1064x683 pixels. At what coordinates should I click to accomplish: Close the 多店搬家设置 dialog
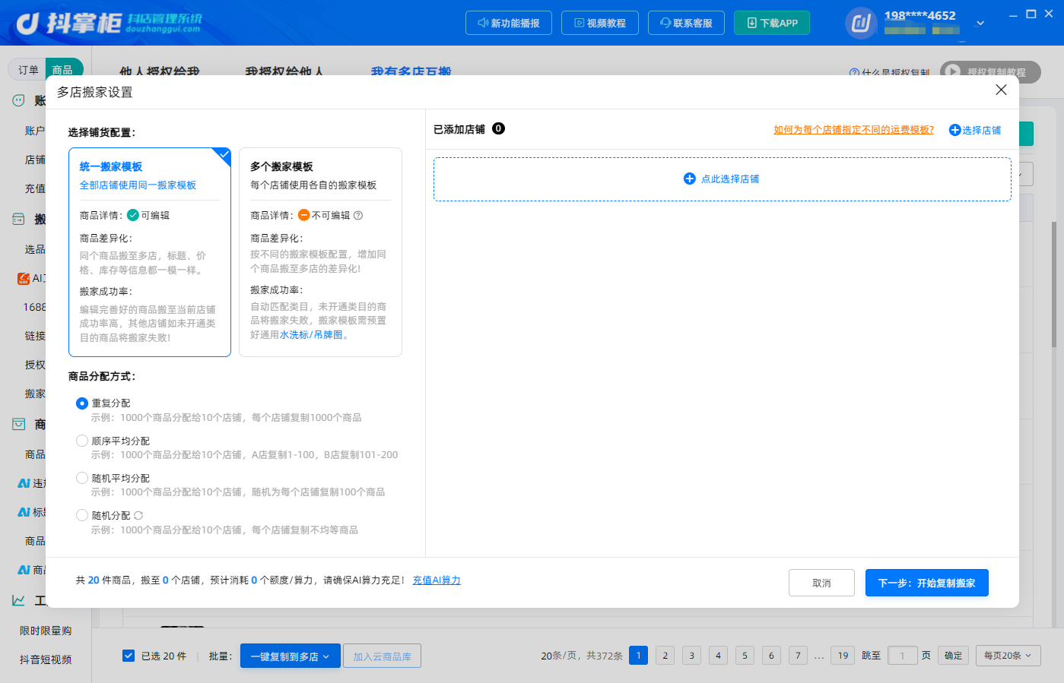tap(1001, 90)
